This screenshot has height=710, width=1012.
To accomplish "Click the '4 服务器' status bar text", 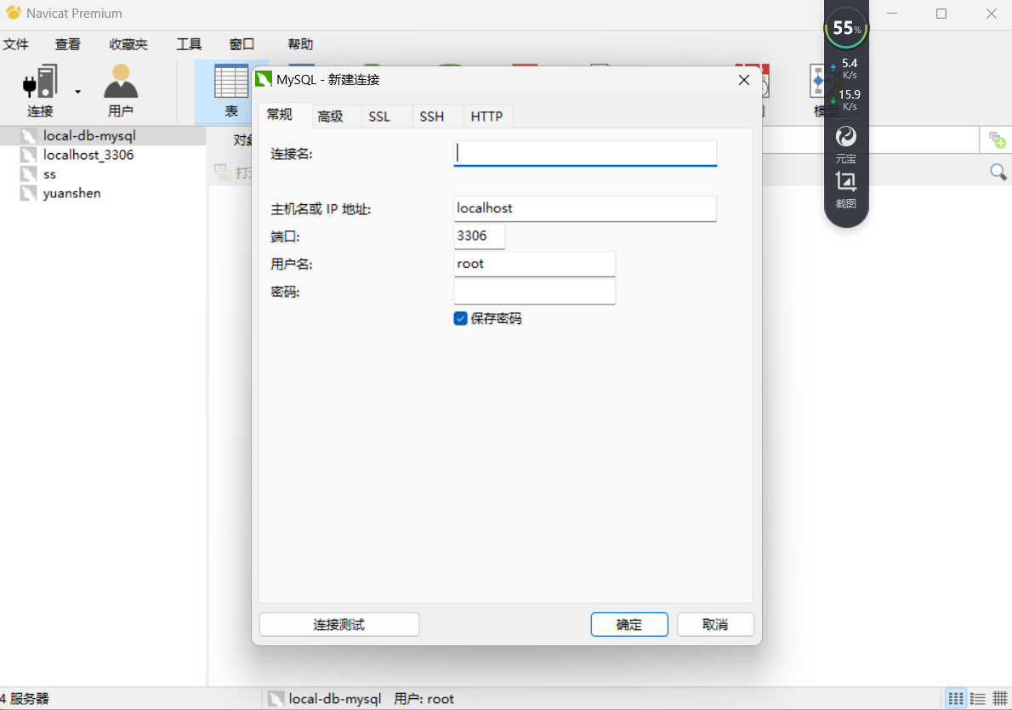I will (25, 698).
